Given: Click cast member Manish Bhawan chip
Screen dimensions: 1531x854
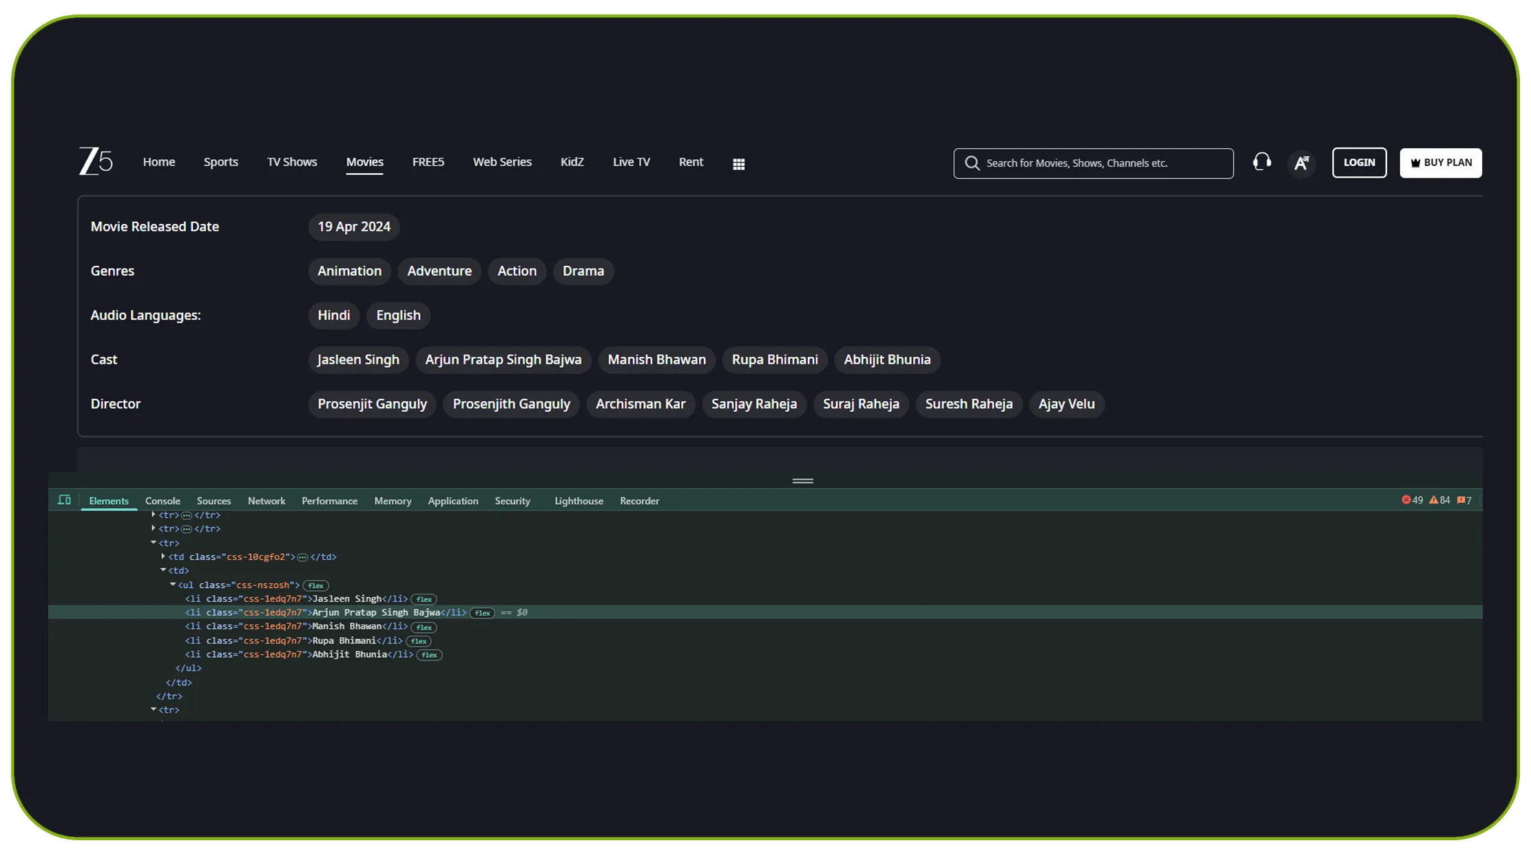Looking at the screenshot, I should pos(656,360).
